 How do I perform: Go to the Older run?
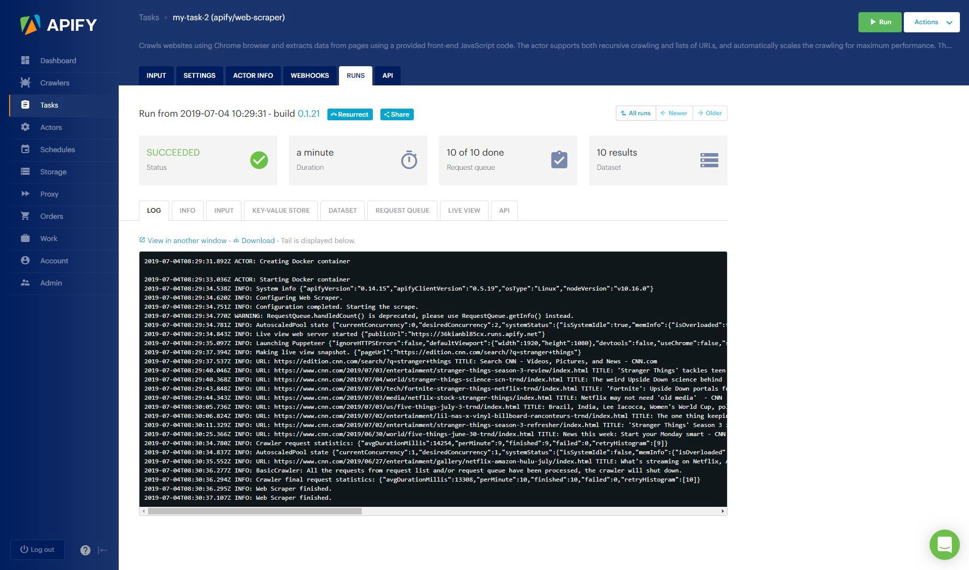click(x=710, y=113)
